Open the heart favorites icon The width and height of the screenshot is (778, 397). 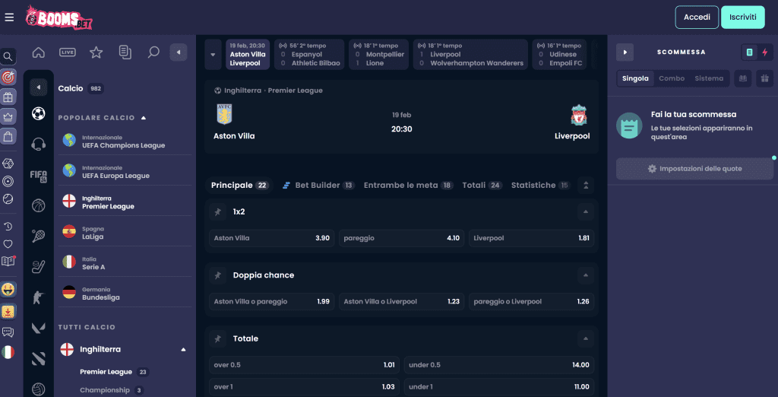[8, 244]
